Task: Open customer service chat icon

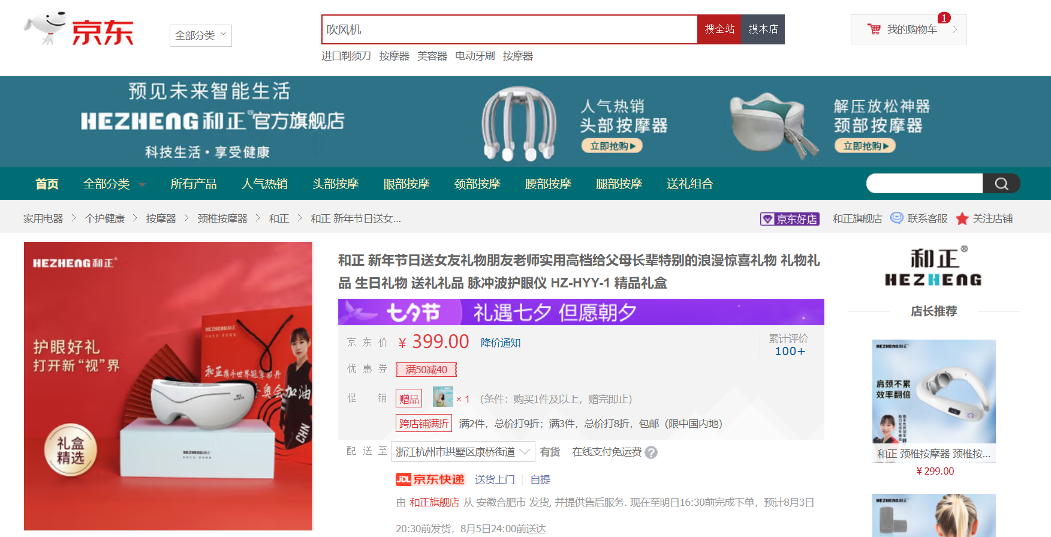Action: [897, 218]
